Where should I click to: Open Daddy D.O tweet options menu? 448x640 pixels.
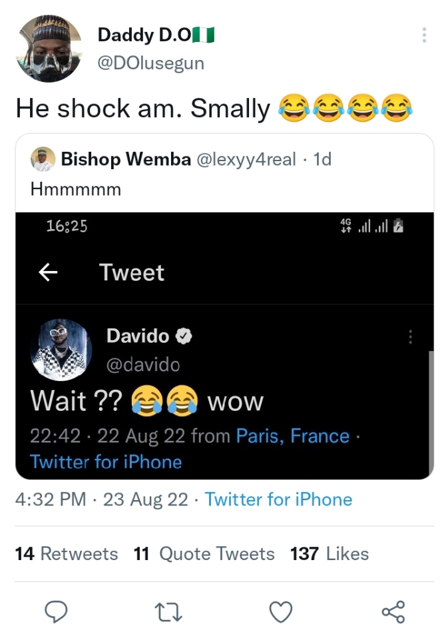(424, 35)
